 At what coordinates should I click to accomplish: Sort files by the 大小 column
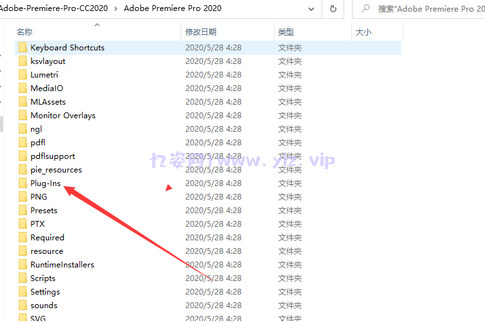(x=364, y=32)
